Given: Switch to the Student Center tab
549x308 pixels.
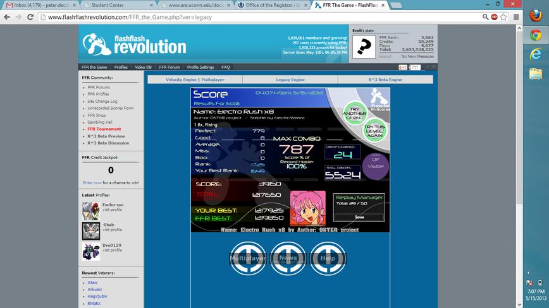Looking at the screenshot, I should 118,5.
